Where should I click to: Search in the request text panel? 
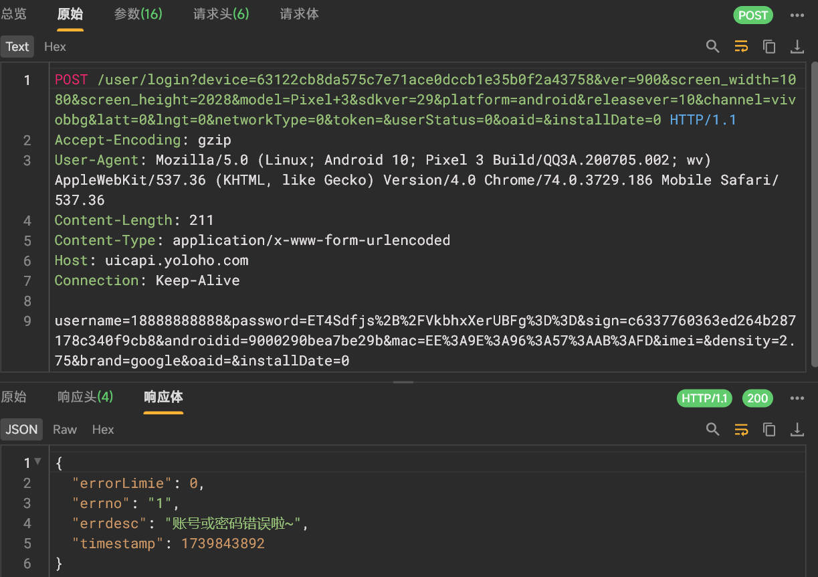(712, 46)
